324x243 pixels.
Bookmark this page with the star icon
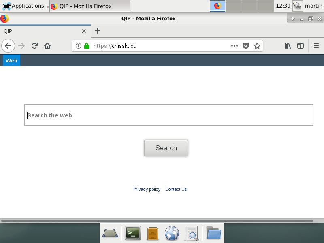257,46
